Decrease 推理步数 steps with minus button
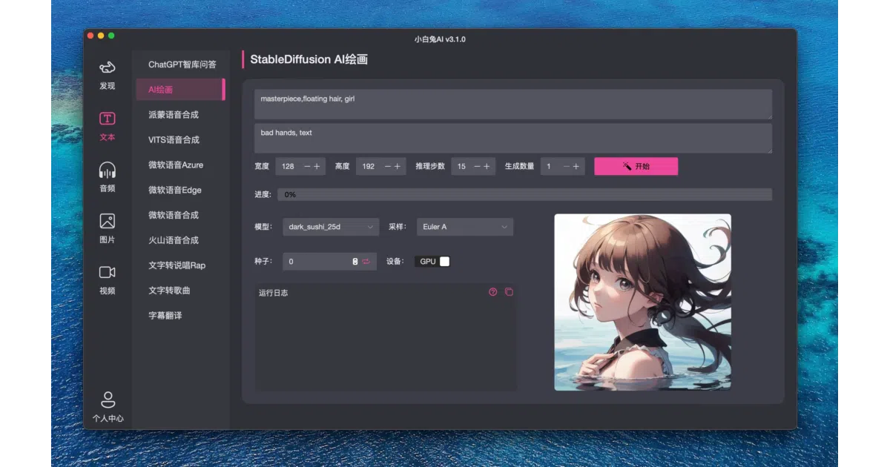Viewport: 890px width, 467px height. [x=477, y=167]
